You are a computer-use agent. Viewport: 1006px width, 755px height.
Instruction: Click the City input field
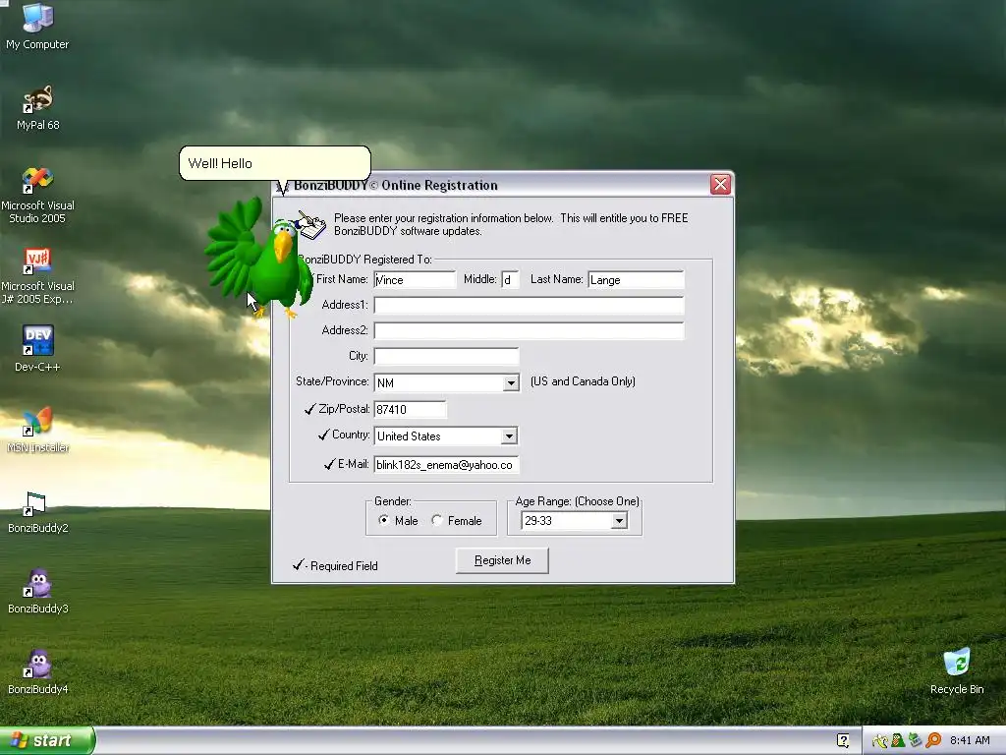coord(446,356)
